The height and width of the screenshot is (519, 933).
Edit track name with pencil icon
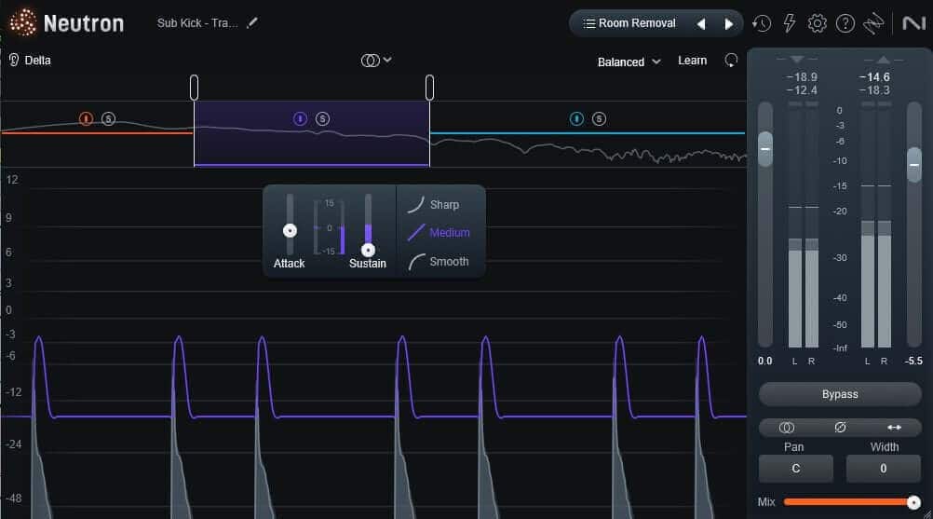click(x=252, y=22)
